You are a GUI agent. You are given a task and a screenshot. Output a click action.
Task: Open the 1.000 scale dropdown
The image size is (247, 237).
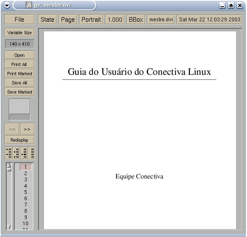point(115,20)
